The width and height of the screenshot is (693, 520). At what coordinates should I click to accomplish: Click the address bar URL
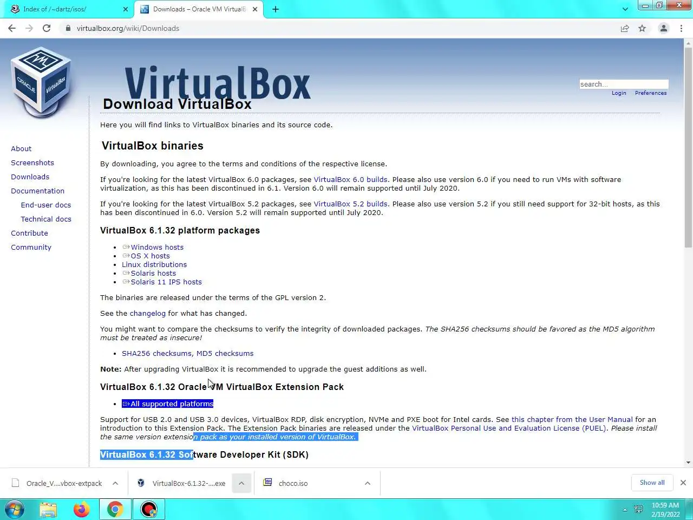tap(128, 28)
